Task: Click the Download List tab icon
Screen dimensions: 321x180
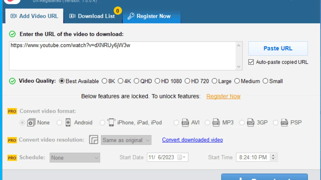Action: coord(72,16)
